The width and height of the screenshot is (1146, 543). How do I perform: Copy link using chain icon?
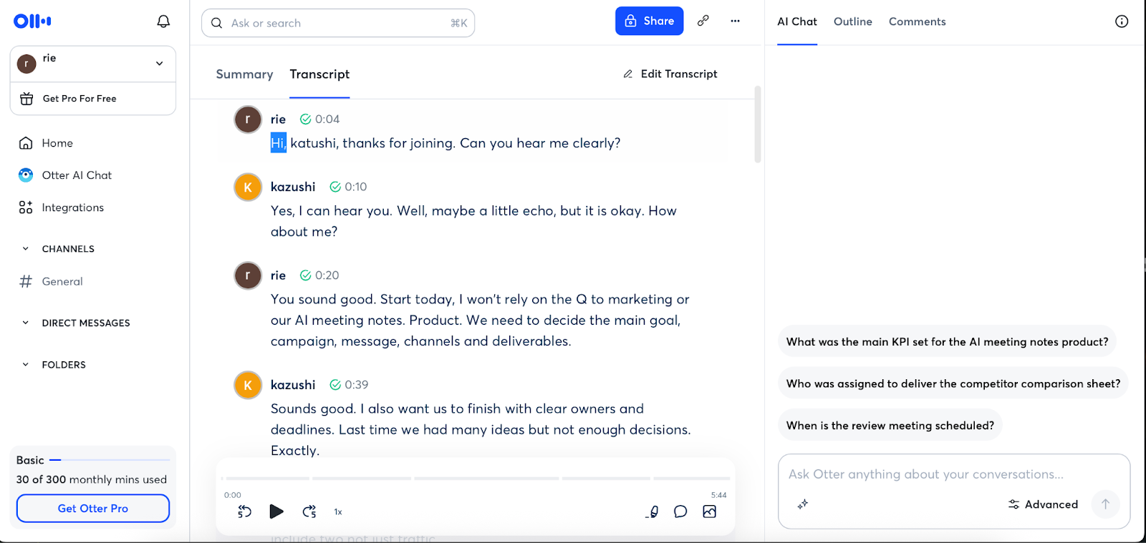point(703,21)
